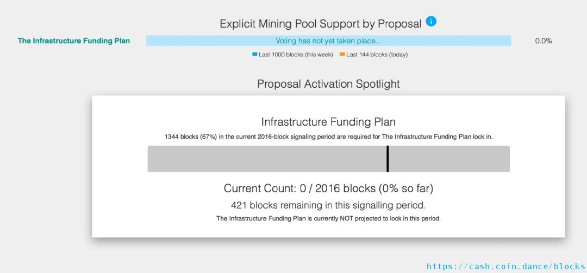Screen dimensions: 587x273
Task: Click the 0.0% support percentage
Action: [543, 41]
